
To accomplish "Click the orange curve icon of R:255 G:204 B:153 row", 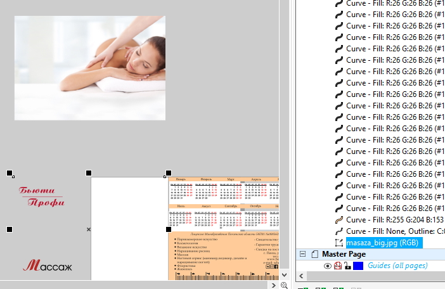I will [x=339, y=220].
